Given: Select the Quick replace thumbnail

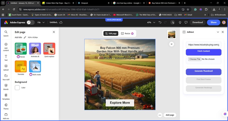Looking at the screenshot, I should pos(49,49).
